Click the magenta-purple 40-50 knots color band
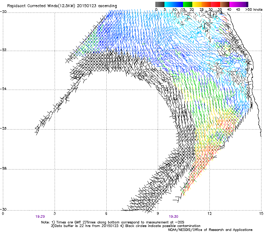This screenshot has height=232, width=264. click(239, 4)
